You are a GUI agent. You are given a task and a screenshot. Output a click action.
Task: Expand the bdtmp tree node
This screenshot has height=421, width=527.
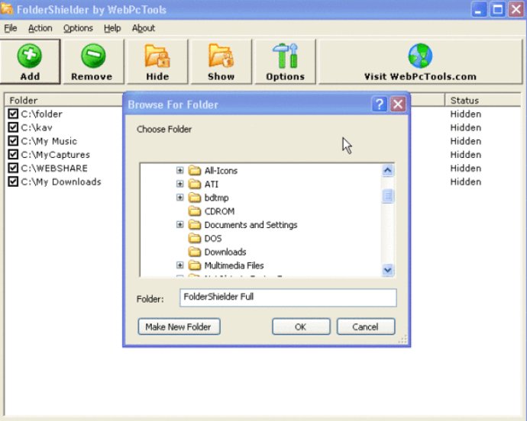pos(179,197)
